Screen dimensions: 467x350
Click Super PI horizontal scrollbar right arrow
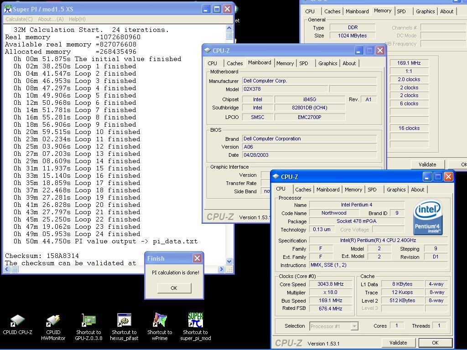tap(221, 269)
